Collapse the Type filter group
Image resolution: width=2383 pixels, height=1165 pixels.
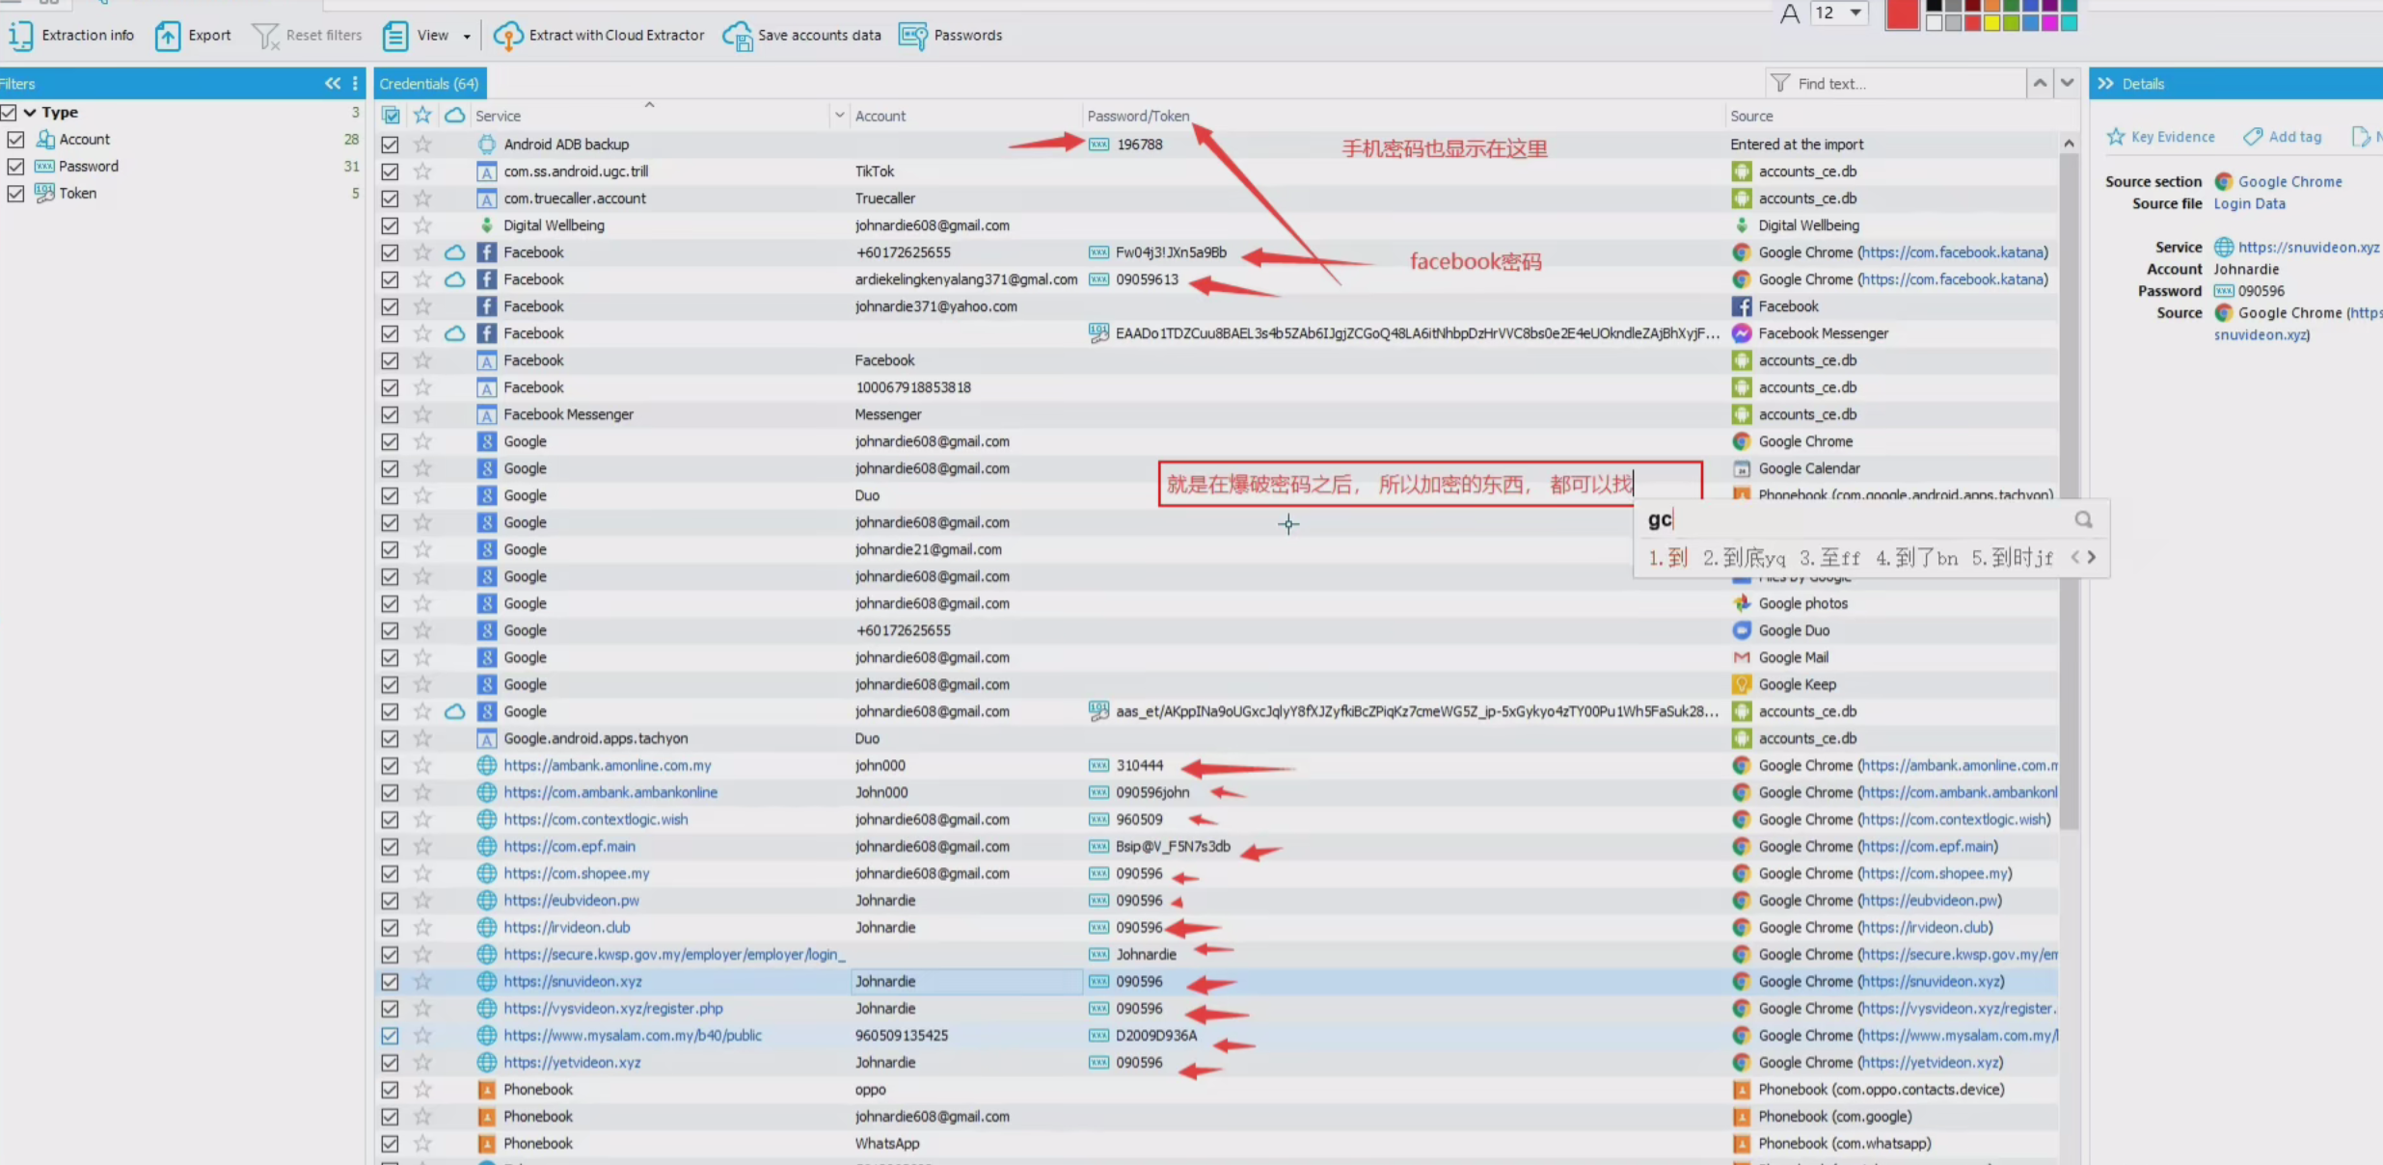click(30, 113)
